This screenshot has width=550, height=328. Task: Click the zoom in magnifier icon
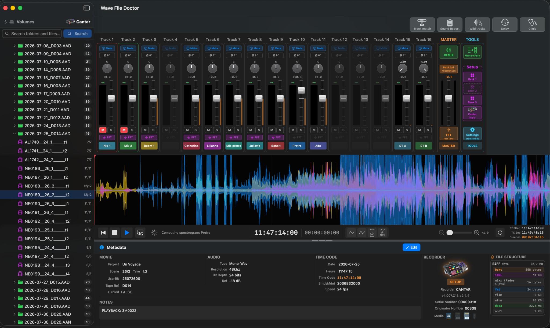tap(477, 233)
